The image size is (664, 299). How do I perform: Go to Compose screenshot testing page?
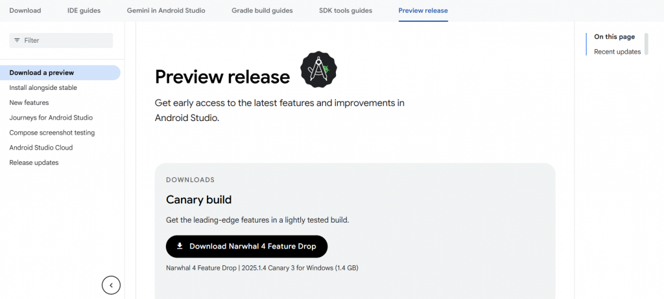[x=52, y=133]
